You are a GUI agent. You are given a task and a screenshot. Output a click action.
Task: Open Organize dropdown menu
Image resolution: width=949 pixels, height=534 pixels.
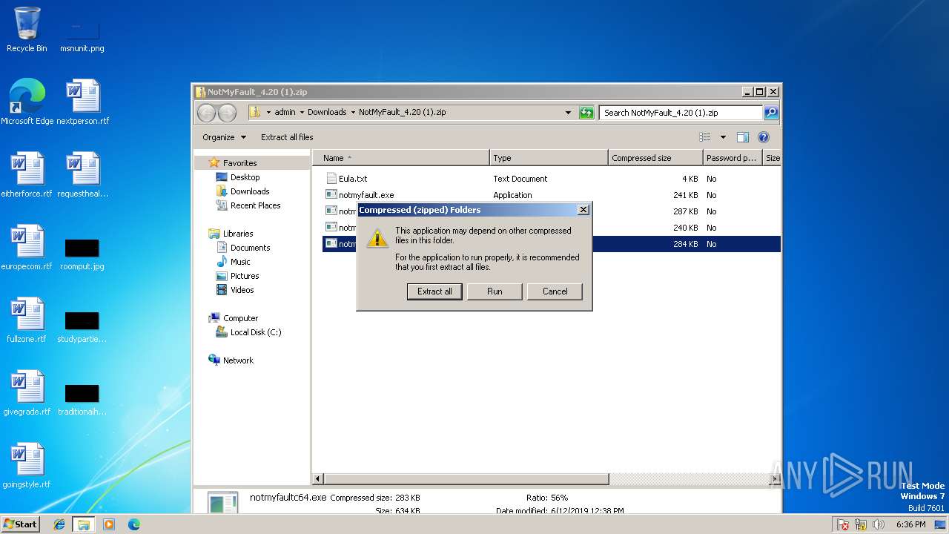coord(224,137)
